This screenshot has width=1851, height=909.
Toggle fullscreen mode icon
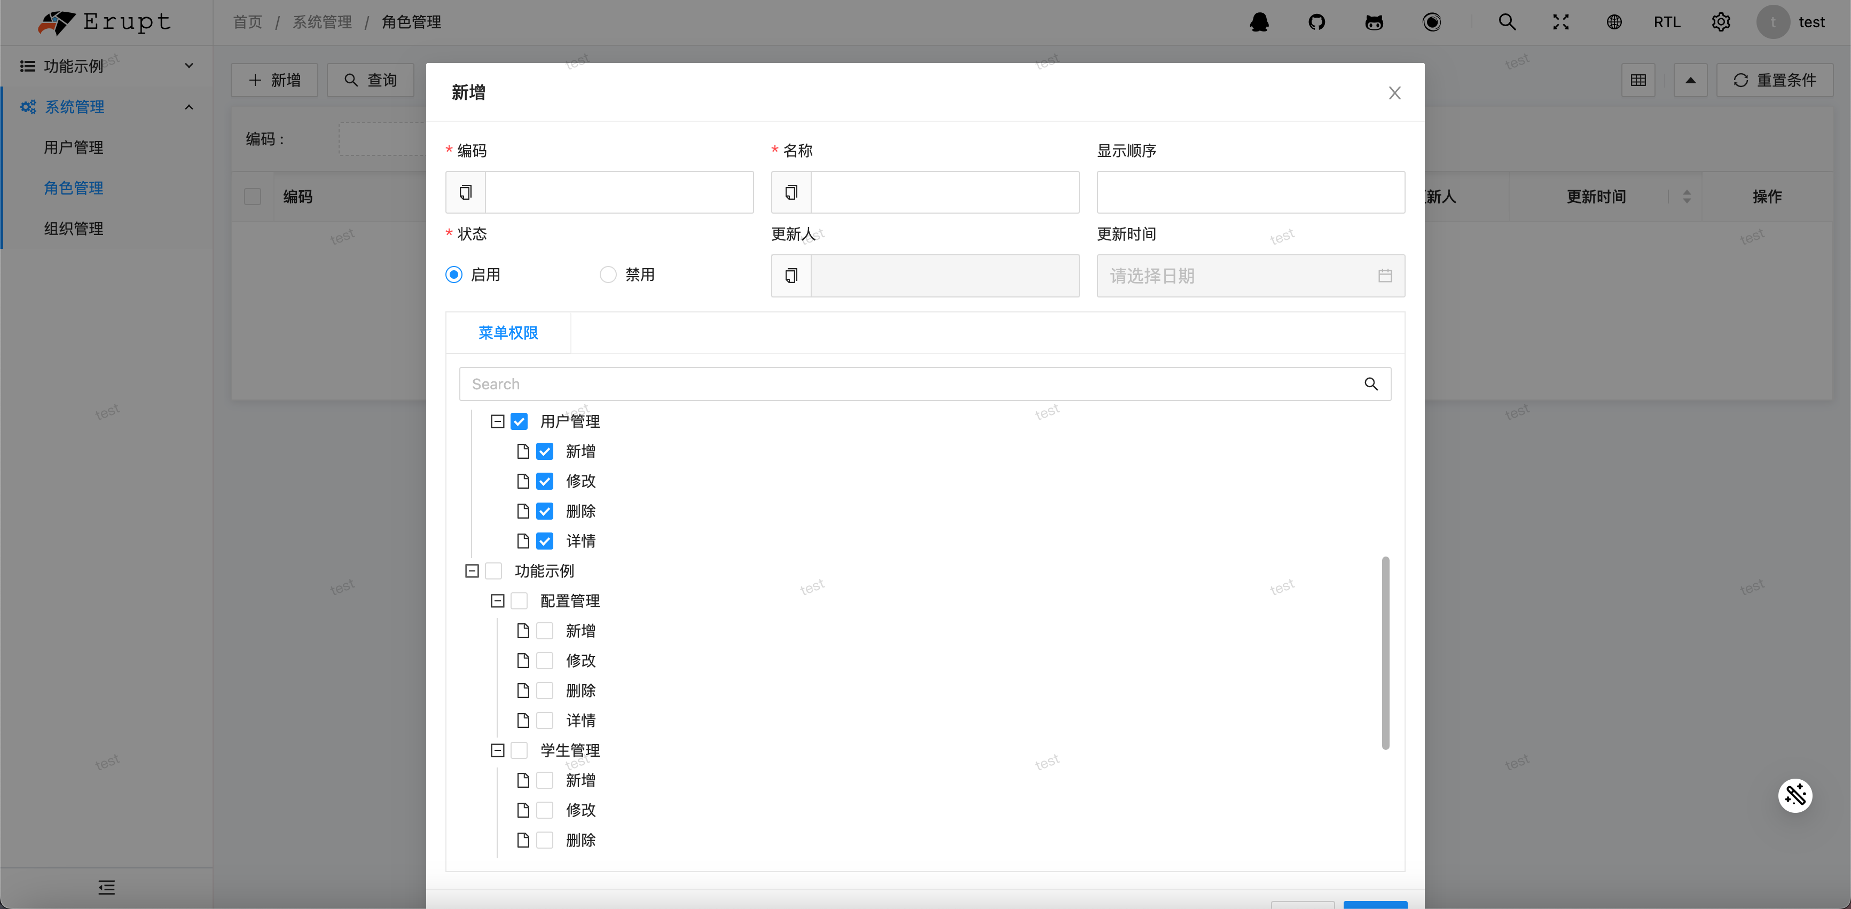click(1560, 22)
